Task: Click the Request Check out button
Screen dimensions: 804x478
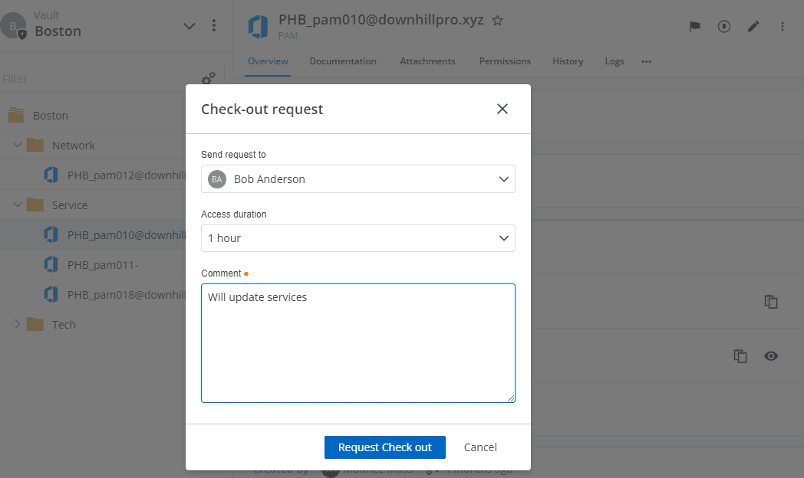Action: pyautogui.click(x=384, y=447)
